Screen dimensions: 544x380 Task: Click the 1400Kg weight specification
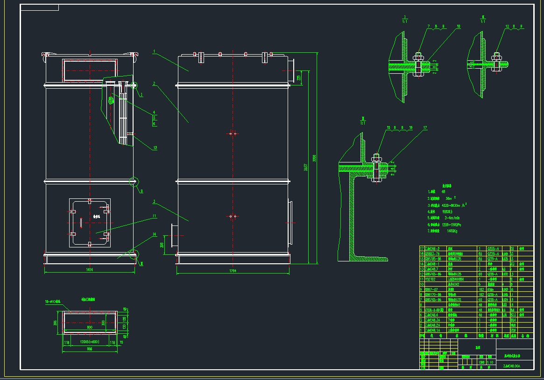[x=452, y=231]
